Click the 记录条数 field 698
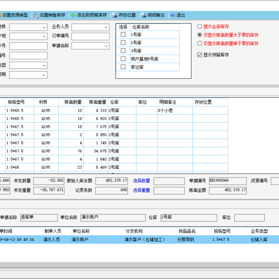The image size is (279, 279). click(x=112, y=191)
